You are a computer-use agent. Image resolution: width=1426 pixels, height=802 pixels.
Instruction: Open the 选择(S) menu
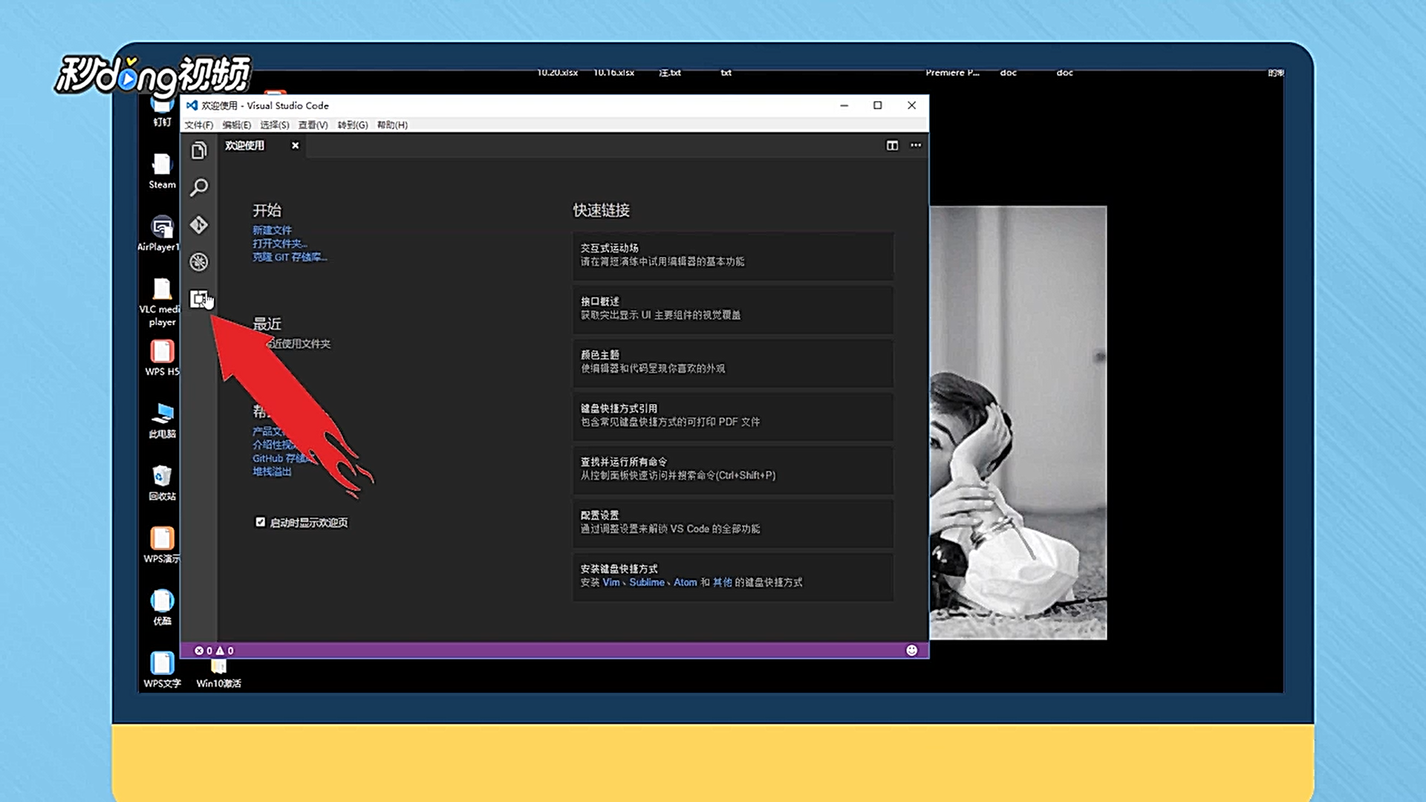point(275,125)
